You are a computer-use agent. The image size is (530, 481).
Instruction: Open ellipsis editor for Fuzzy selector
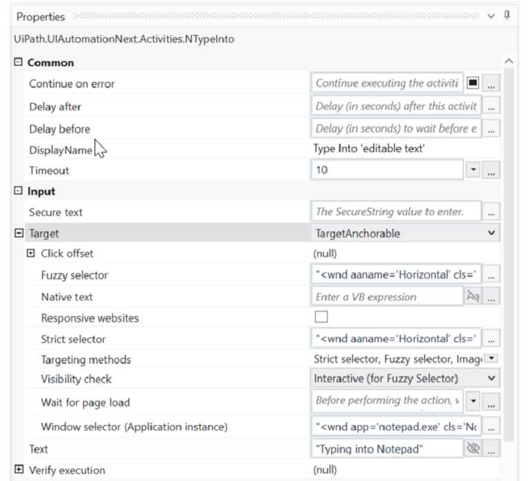491,275
